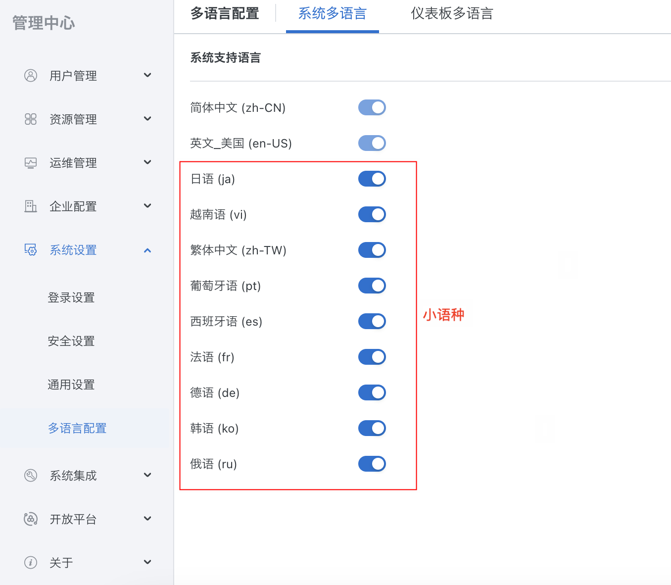Click 越南语 (vi) label
Viewport: 671px width, 585px height.
[219, 214]
